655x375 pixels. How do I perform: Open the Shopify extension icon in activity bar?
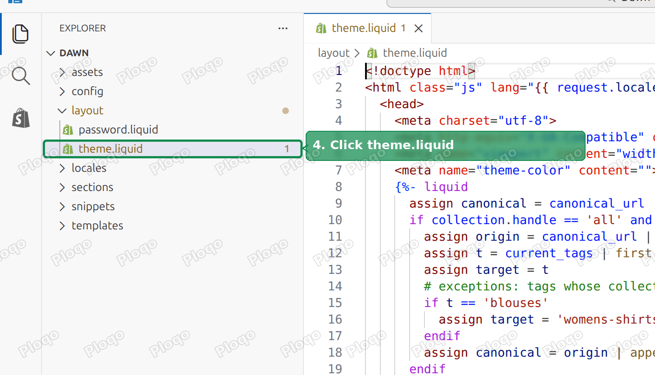(x=21, y=118)
